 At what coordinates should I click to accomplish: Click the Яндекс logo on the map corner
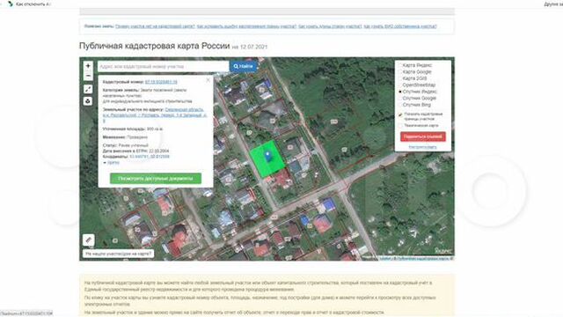(442, 250)
